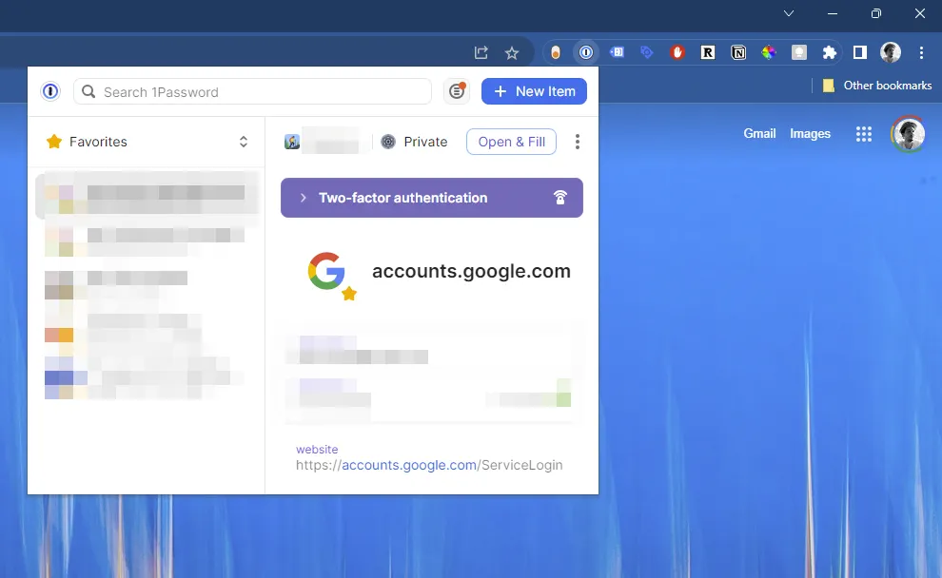Open the Notion web clipper extension
Image resolution: width=942 pixels, height=578 pixels.
(x=738, y=53)
